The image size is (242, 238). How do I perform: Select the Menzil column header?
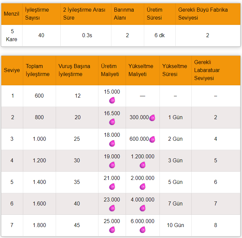pos(12,14)
